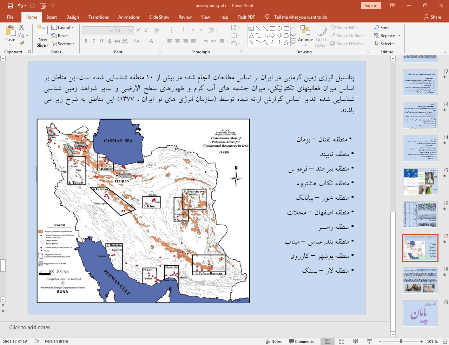Click the Paste clipboard icon
Image resolution: width=449 pixels, height=345 pixels.
point(10,32)
